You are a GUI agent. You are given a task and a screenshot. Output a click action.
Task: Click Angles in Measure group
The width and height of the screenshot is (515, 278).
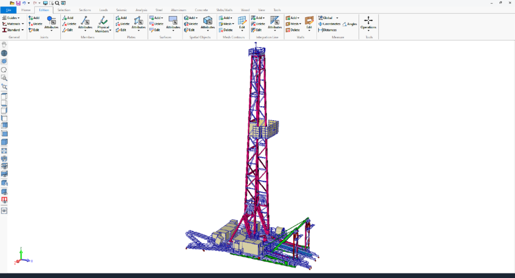pyautogui.click(x=350, y=24)
